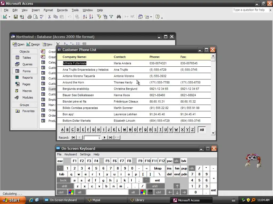Click the Copy icon in toolbar
The image size is (273, 204).
point(55,17)
